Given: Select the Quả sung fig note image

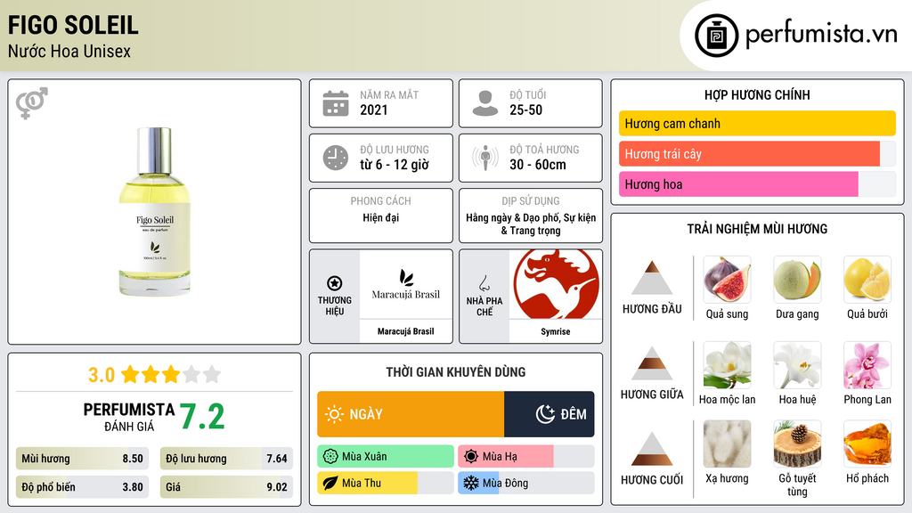Looking at the screenshot, I should click(x=727, y=280).
